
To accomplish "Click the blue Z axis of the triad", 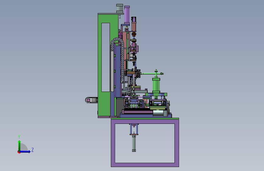I will [25, 152].
